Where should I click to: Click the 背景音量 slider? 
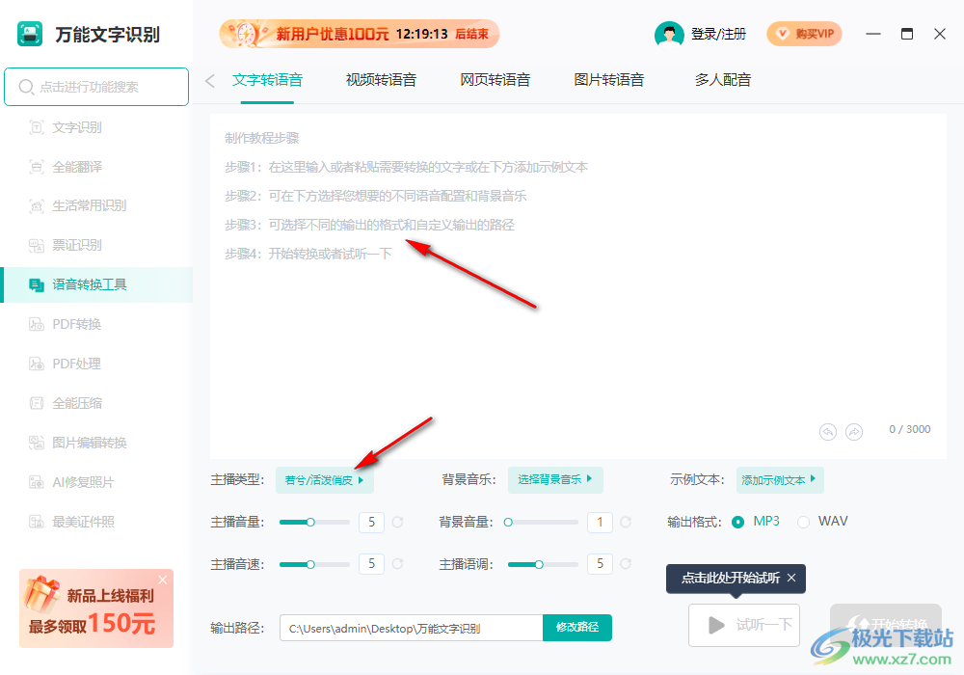point(542,522)
